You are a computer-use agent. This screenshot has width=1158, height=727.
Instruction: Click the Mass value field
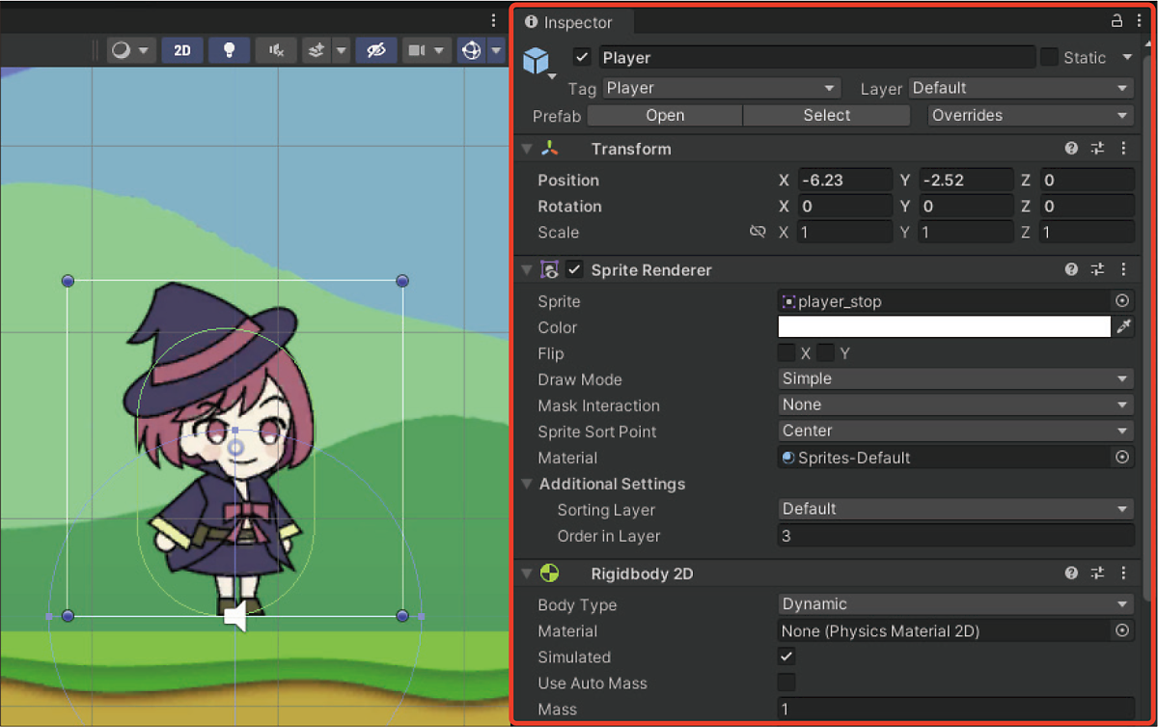click(956, 710)
